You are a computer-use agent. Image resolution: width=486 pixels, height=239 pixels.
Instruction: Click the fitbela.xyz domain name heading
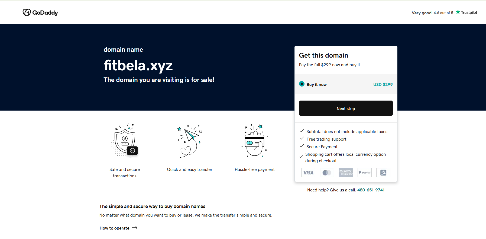(138, 66)
